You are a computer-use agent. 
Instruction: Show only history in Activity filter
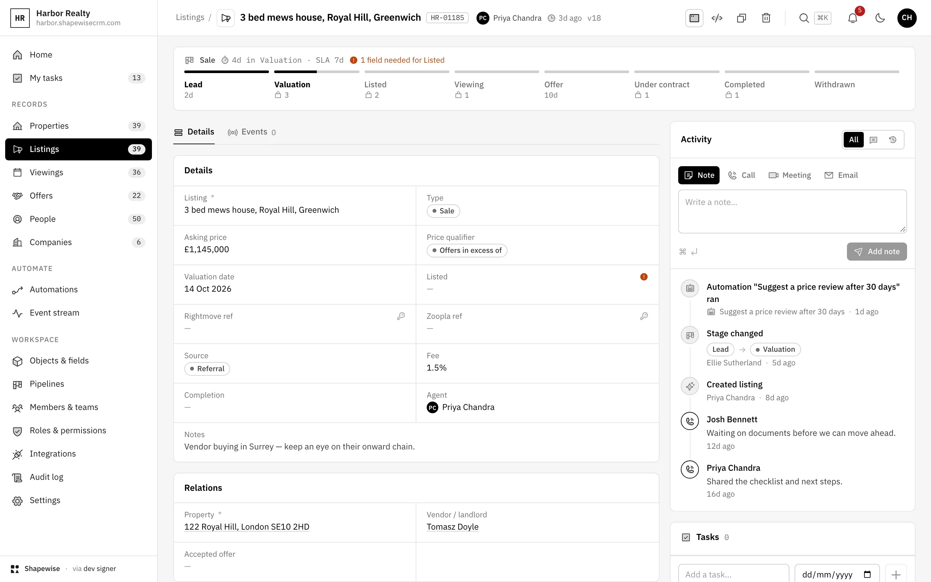893,140
